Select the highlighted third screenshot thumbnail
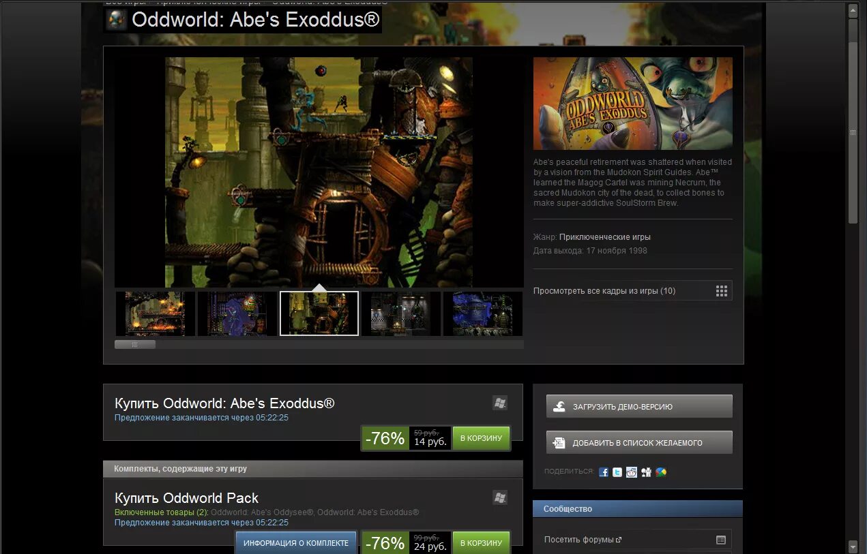 click(319, 313)
